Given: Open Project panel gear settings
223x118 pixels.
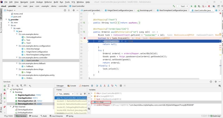Looking at the screenshot, I should tap(73, 10).
